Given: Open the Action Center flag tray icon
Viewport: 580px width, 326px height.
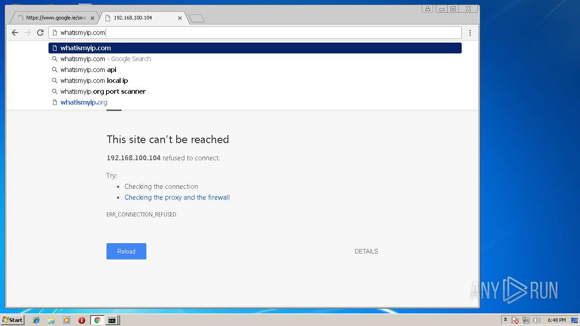Looking at the screenshot, I should (x=515, y=320).
